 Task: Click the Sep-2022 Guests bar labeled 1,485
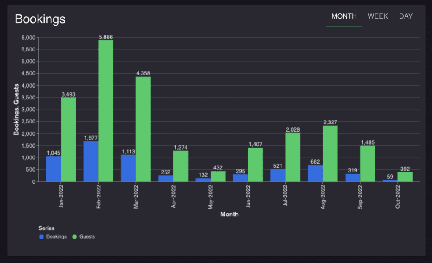coord(367,164)
